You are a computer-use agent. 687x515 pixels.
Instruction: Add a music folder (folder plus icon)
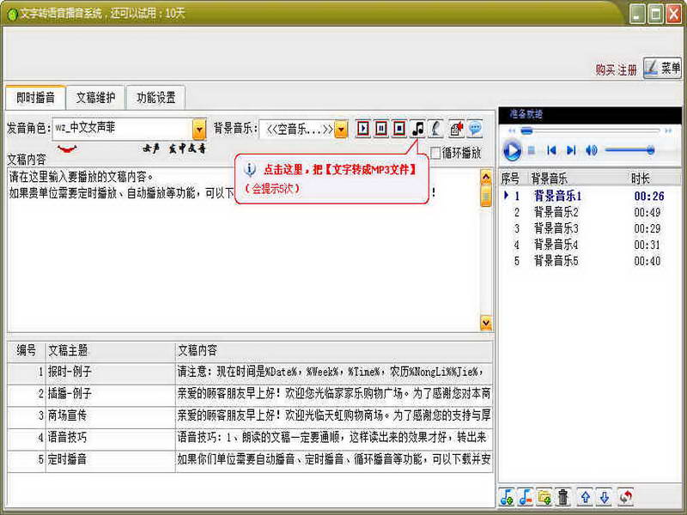point(544,497)
